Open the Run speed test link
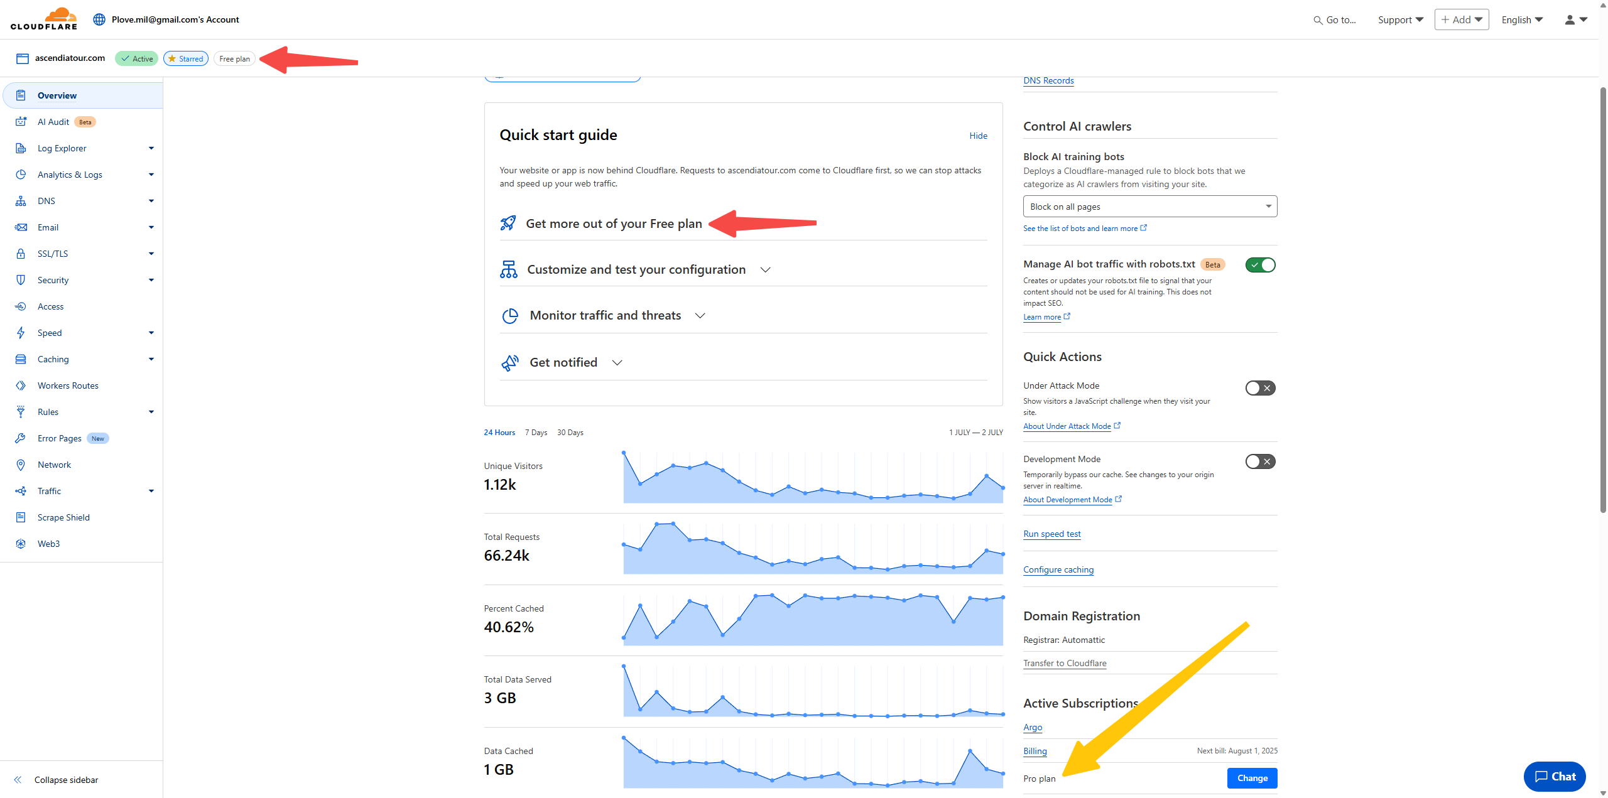This screenshot has width=1608, height=798. click(x=1051, y=534)
